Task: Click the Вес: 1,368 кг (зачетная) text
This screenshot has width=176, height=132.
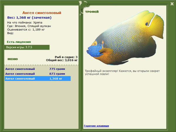Action: pos(29,18)
